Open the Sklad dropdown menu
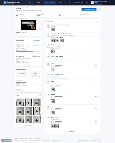The image size is (115, 143). [39, 3]
